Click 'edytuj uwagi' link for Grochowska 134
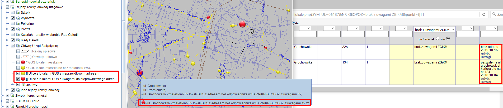This screenshot has width=503, height=108. click(x=486, y=80)
